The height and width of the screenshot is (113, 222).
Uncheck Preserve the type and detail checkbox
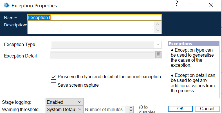pyautogui.click(x=53, y=77)
